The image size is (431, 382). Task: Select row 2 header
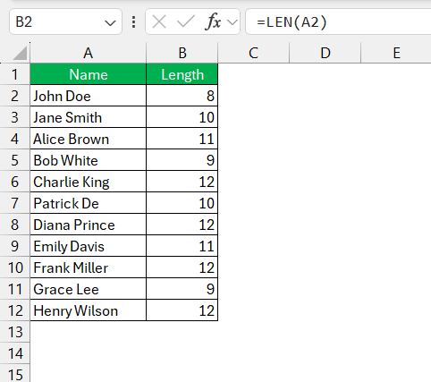pyautogui.click(x=15, y=96)
